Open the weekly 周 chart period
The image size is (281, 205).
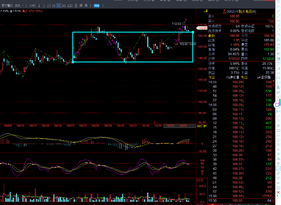(81, 6)
